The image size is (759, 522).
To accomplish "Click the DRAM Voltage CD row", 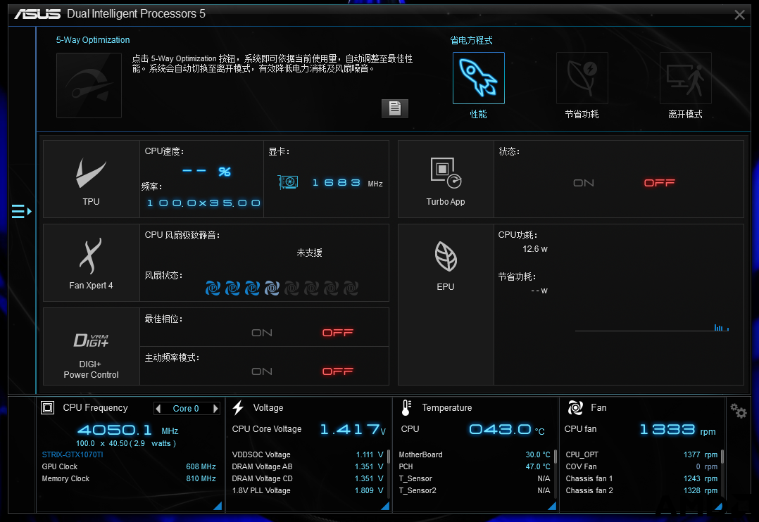I will pyautogui.click(x=308, y=478).
